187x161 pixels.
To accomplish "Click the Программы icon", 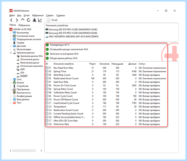I will (14, 90).
